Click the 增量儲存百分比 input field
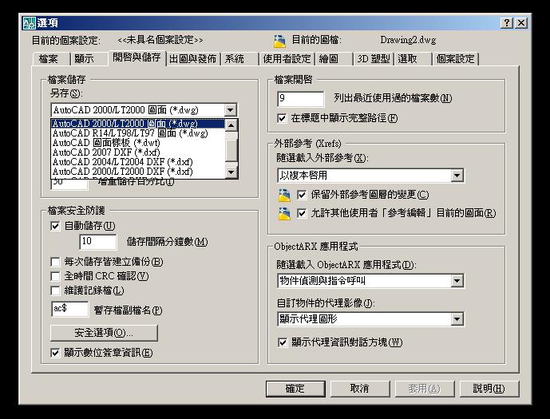 69,184
